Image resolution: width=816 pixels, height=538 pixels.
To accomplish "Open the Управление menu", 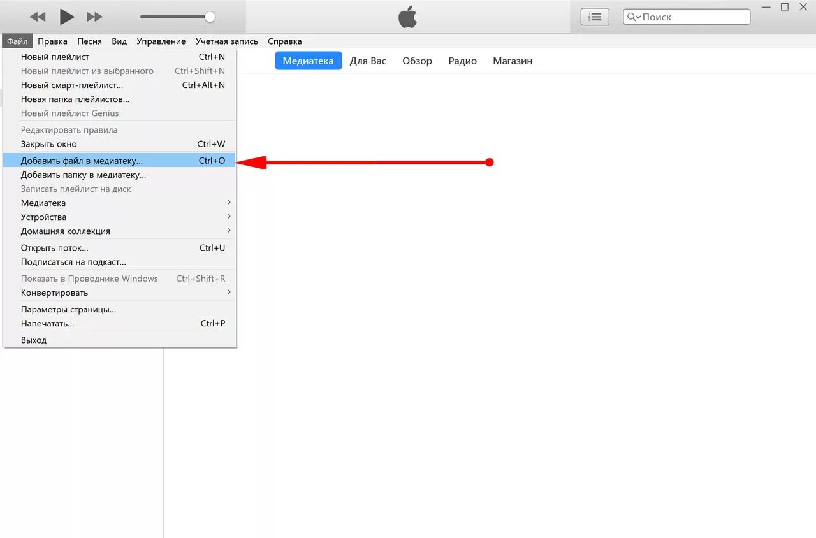I will pos(161,41).
